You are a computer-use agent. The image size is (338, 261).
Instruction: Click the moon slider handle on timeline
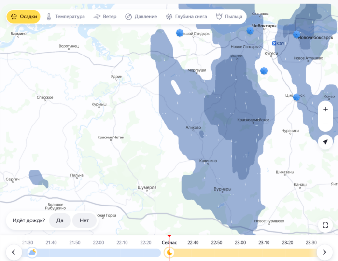click(169, 253)
